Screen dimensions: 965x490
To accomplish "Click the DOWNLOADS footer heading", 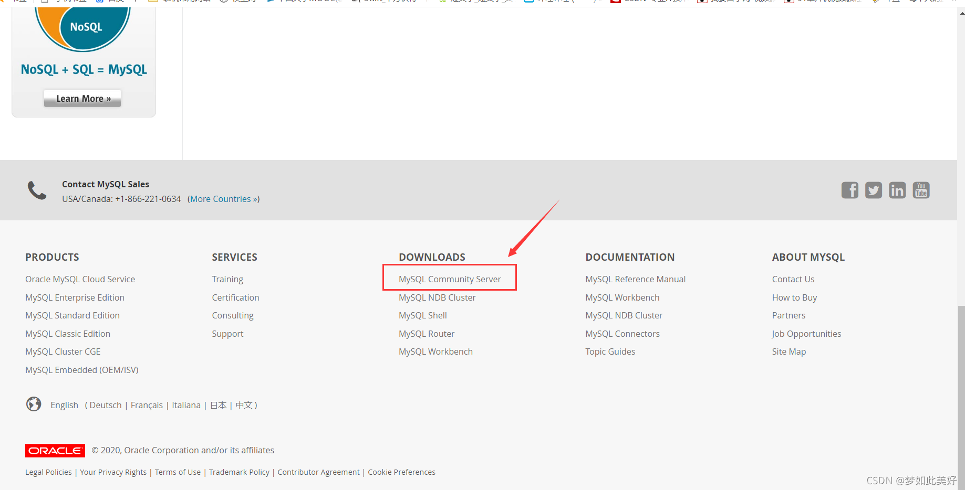I will [x=432, y=257].
